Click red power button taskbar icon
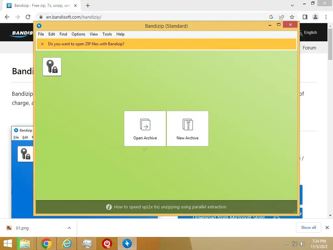Image resolution: width=333 pixels, height=250 pixels. click(x=107, y=243)
